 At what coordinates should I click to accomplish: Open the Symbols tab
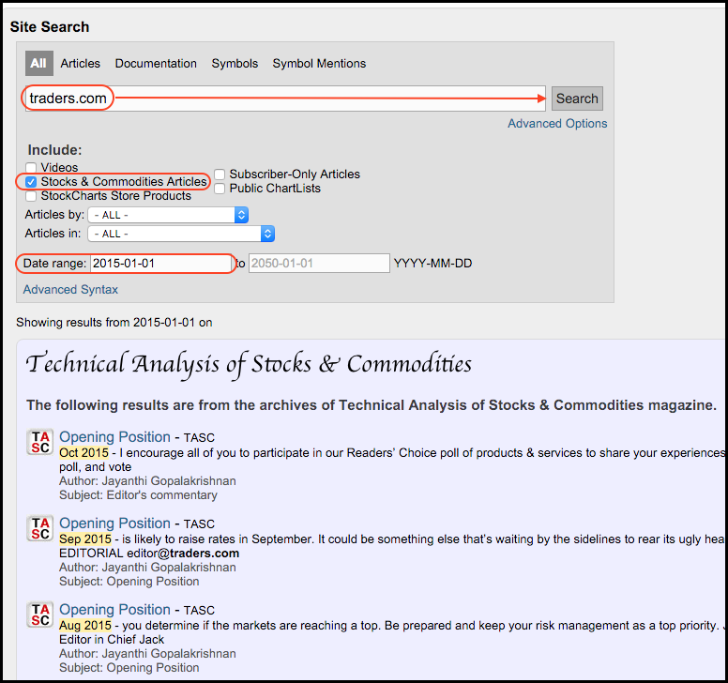click(x=235, y=64)
